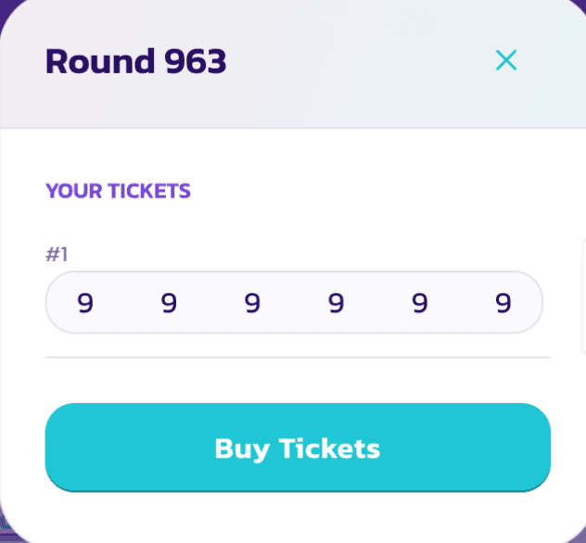Screen dimensions: 586x543
Task: Select the second digit of ticket #1
Action: [x=169, y=303]
